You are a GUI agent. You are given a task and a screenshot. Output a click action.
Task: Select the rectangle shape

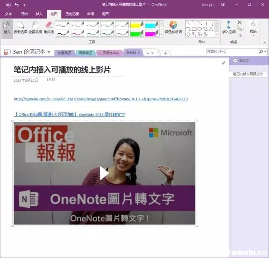tap(194, 29)
